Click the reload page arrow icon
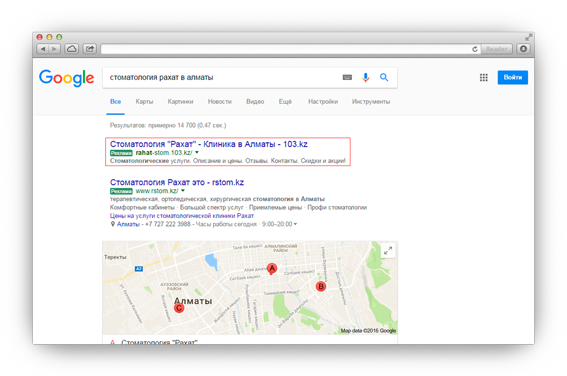 (x=475, y=49)
